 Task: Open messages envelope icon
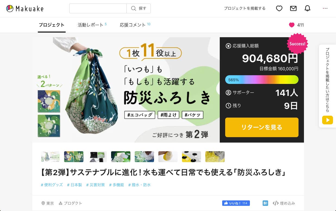point(293,8)
